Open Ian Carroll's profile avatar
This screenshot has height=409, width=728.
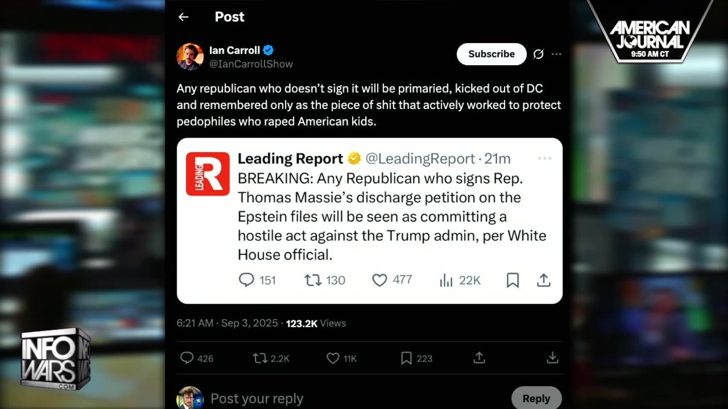[x=190, y=57]
